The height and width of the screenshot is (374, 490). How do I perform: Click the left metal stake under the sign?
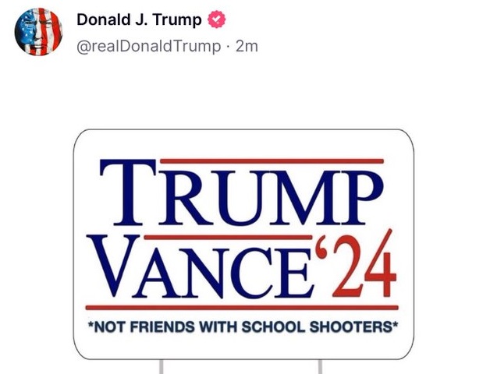point(161,366)
